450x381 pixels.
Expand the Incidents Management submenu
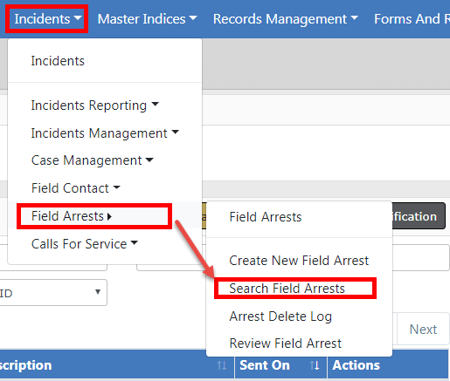pos(105,133)
